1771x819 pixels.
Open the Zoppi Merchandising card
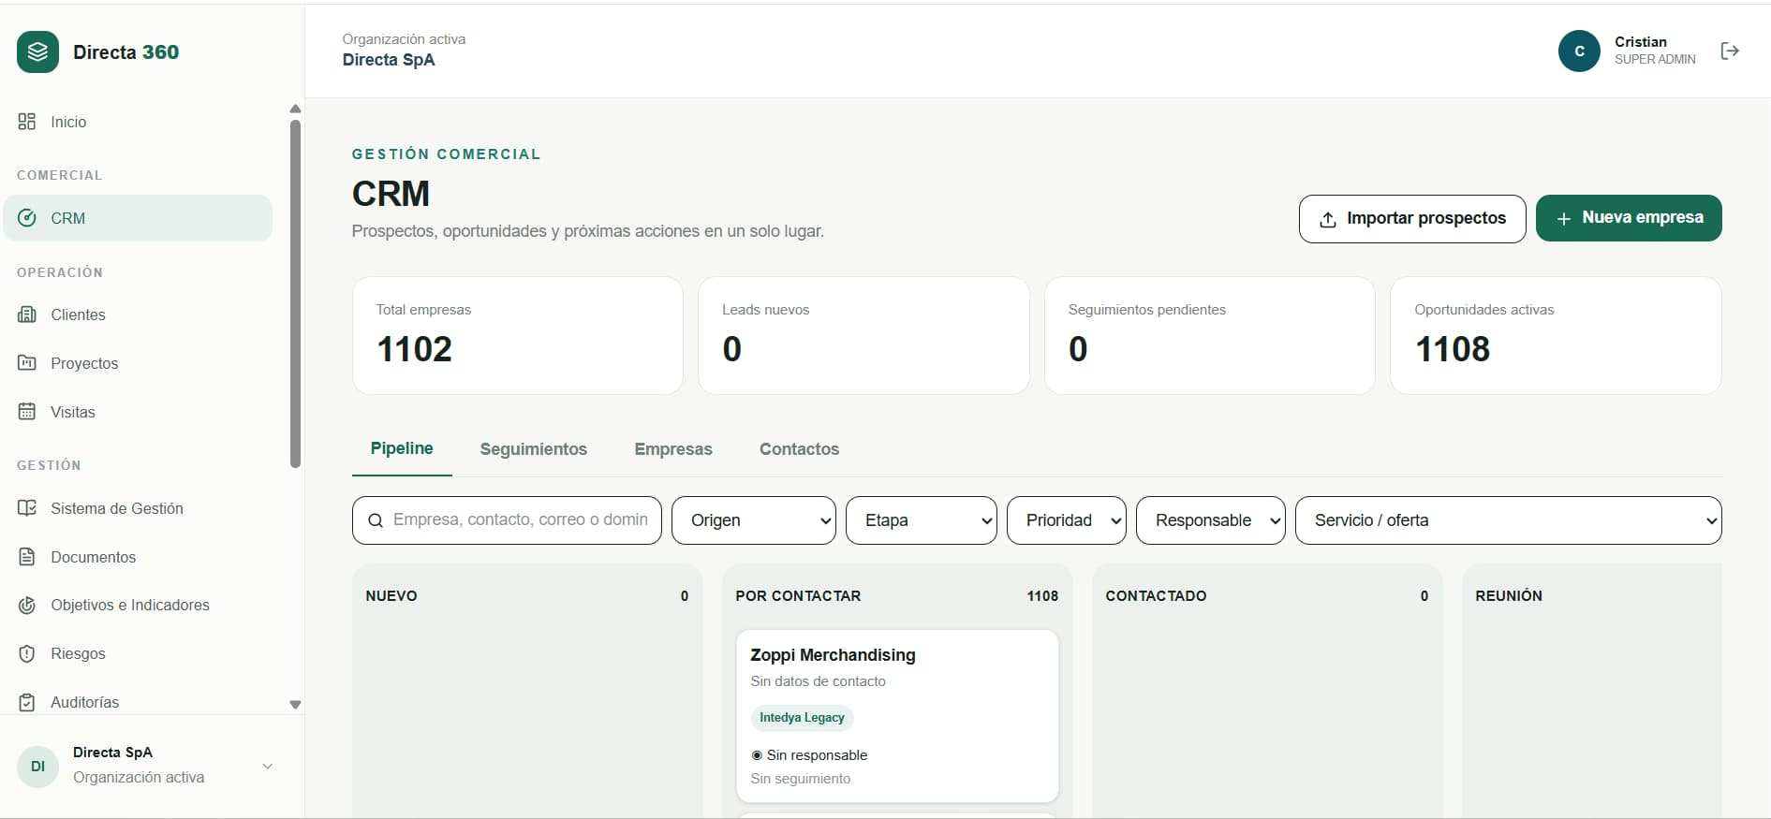(897, 716)
